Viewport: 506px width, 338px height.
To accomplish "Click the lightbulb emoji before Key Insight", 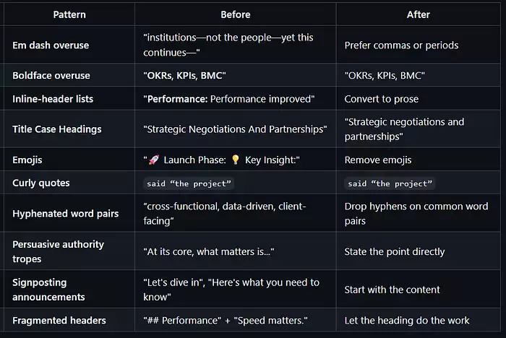I will click(235, 160).
